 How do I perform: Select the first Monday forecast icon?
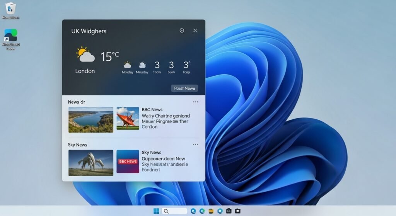pyautogui.click(x=127, y=65)
